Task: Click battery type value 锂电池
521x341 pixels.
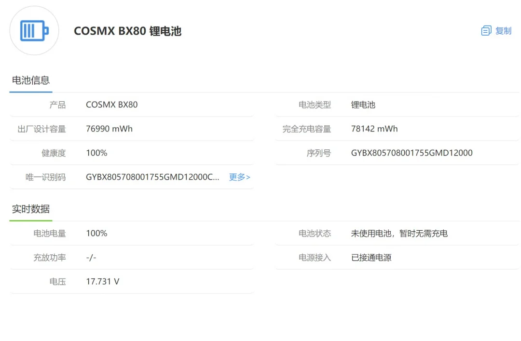Action: (x=363, y=105)
